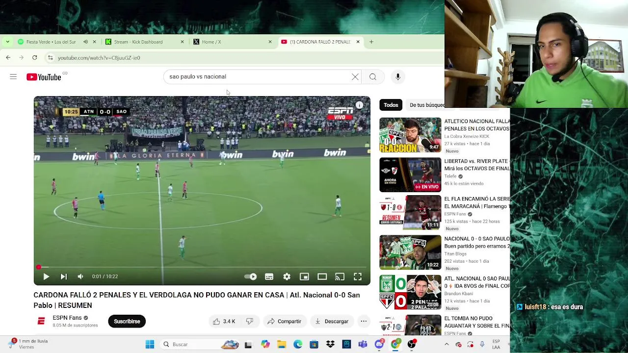Toggle the autoplay switch in player
628x353 pixels.
click(251, 277)
